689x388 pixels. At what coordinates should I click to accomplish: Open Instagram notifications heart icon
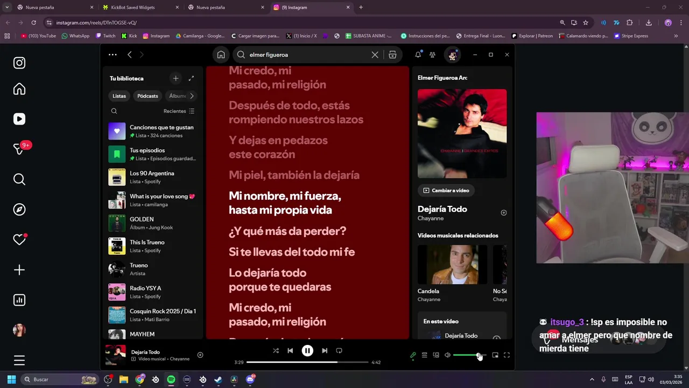tap(19, 240)
